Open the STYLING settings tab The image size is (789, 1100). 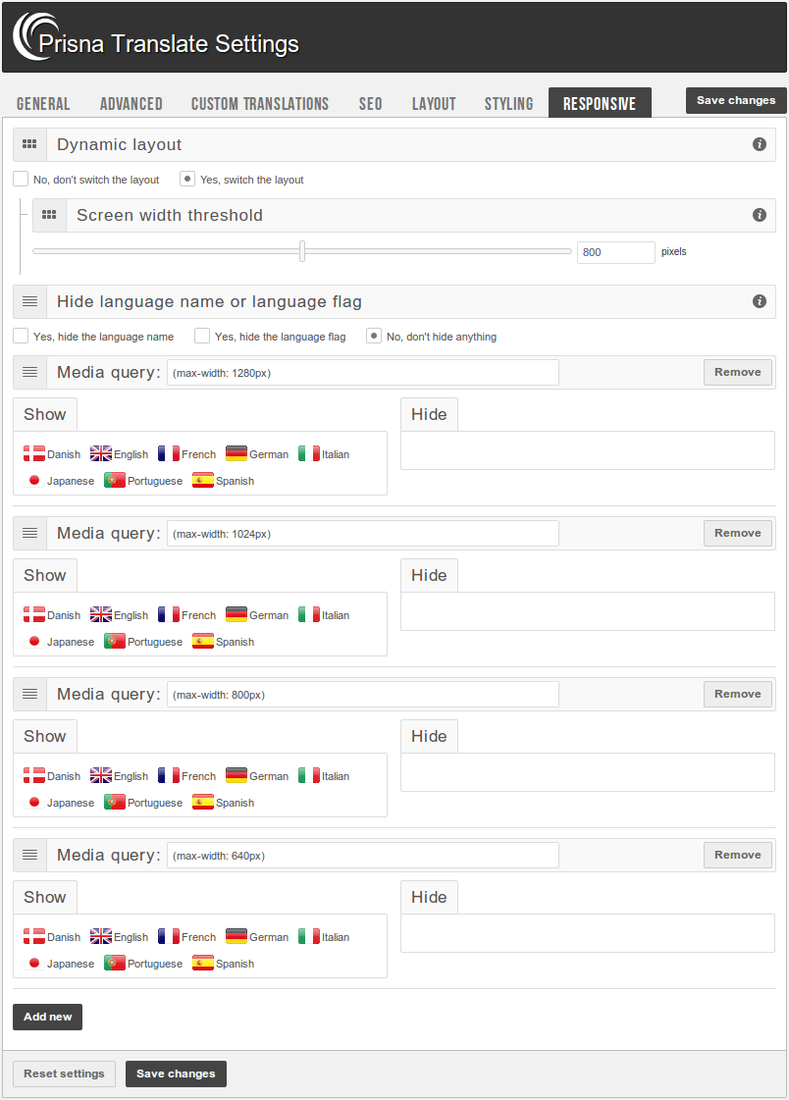(x=508, y=103)
